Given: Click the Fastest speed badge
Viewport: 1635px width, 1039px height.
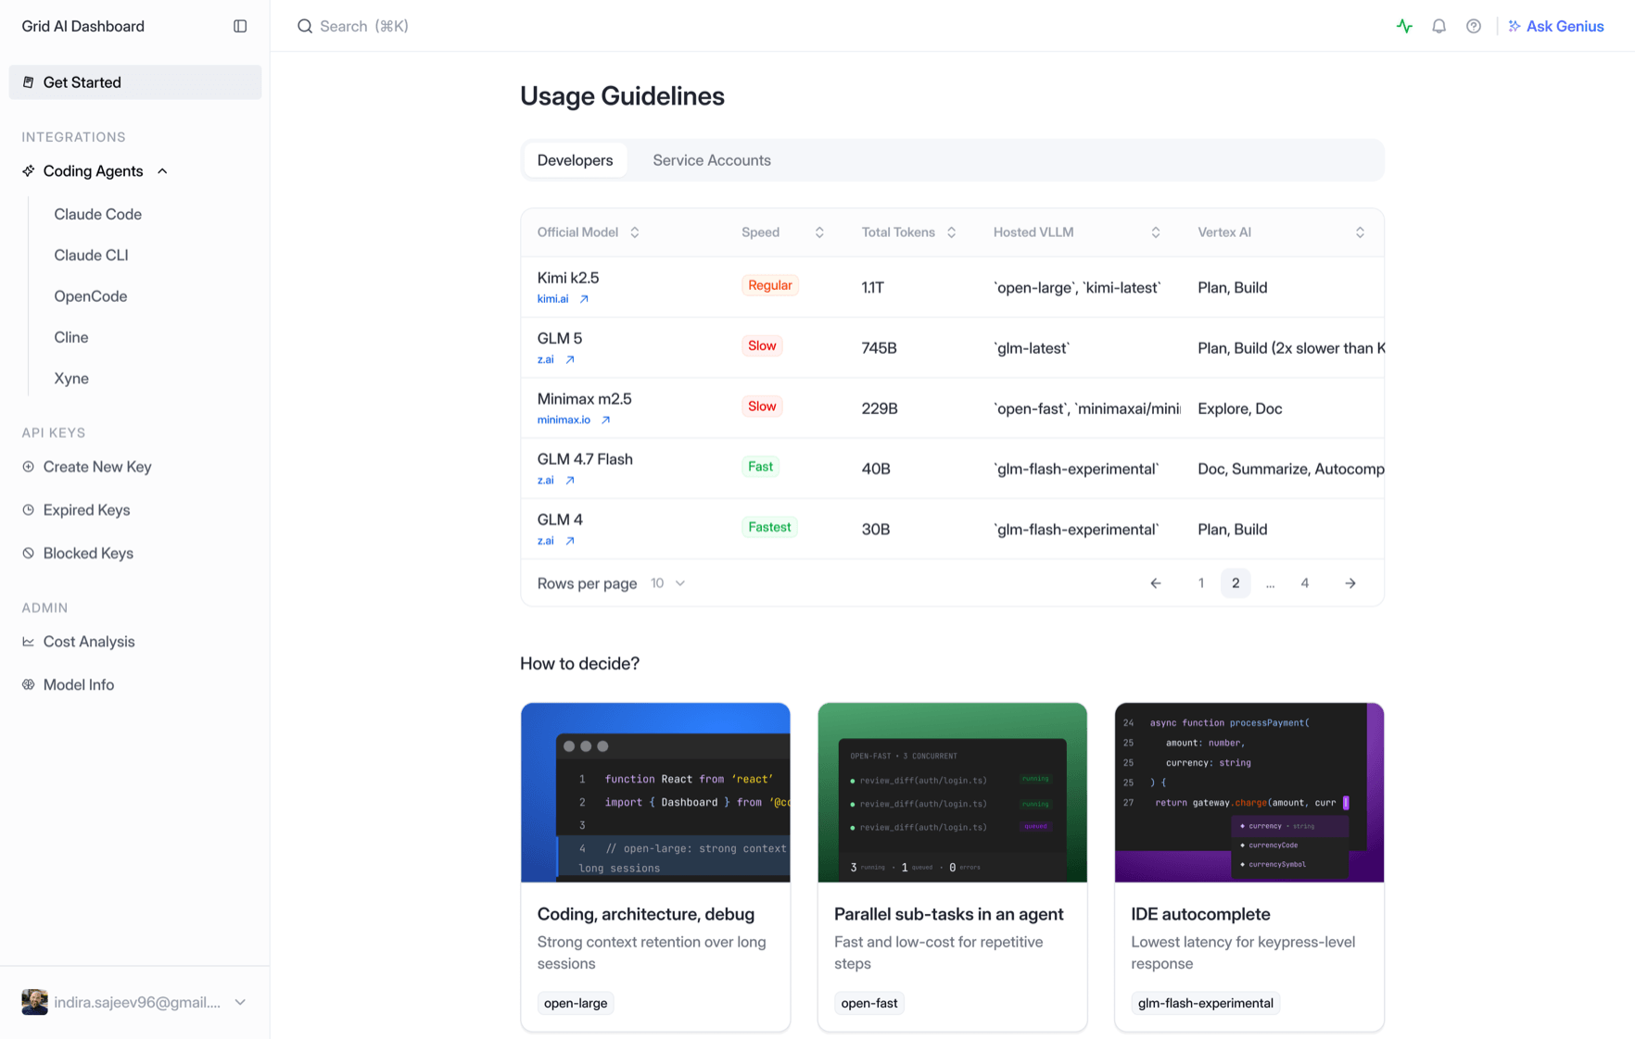Looking at the screenshot, I should click(769, 527).
